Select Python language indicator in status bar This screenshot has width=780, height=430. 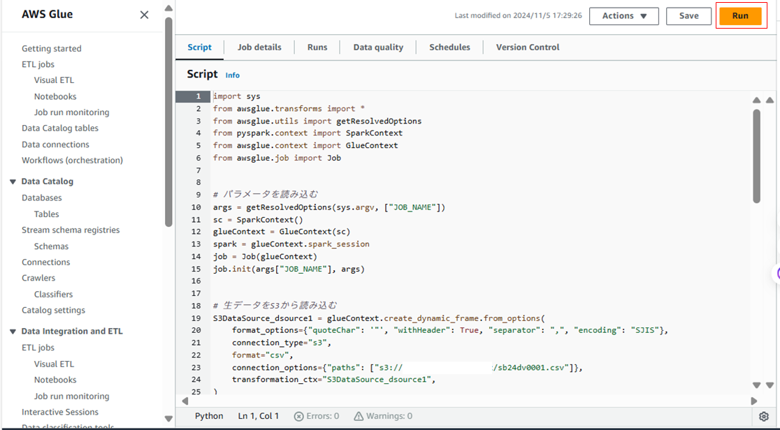coord(209,416)
